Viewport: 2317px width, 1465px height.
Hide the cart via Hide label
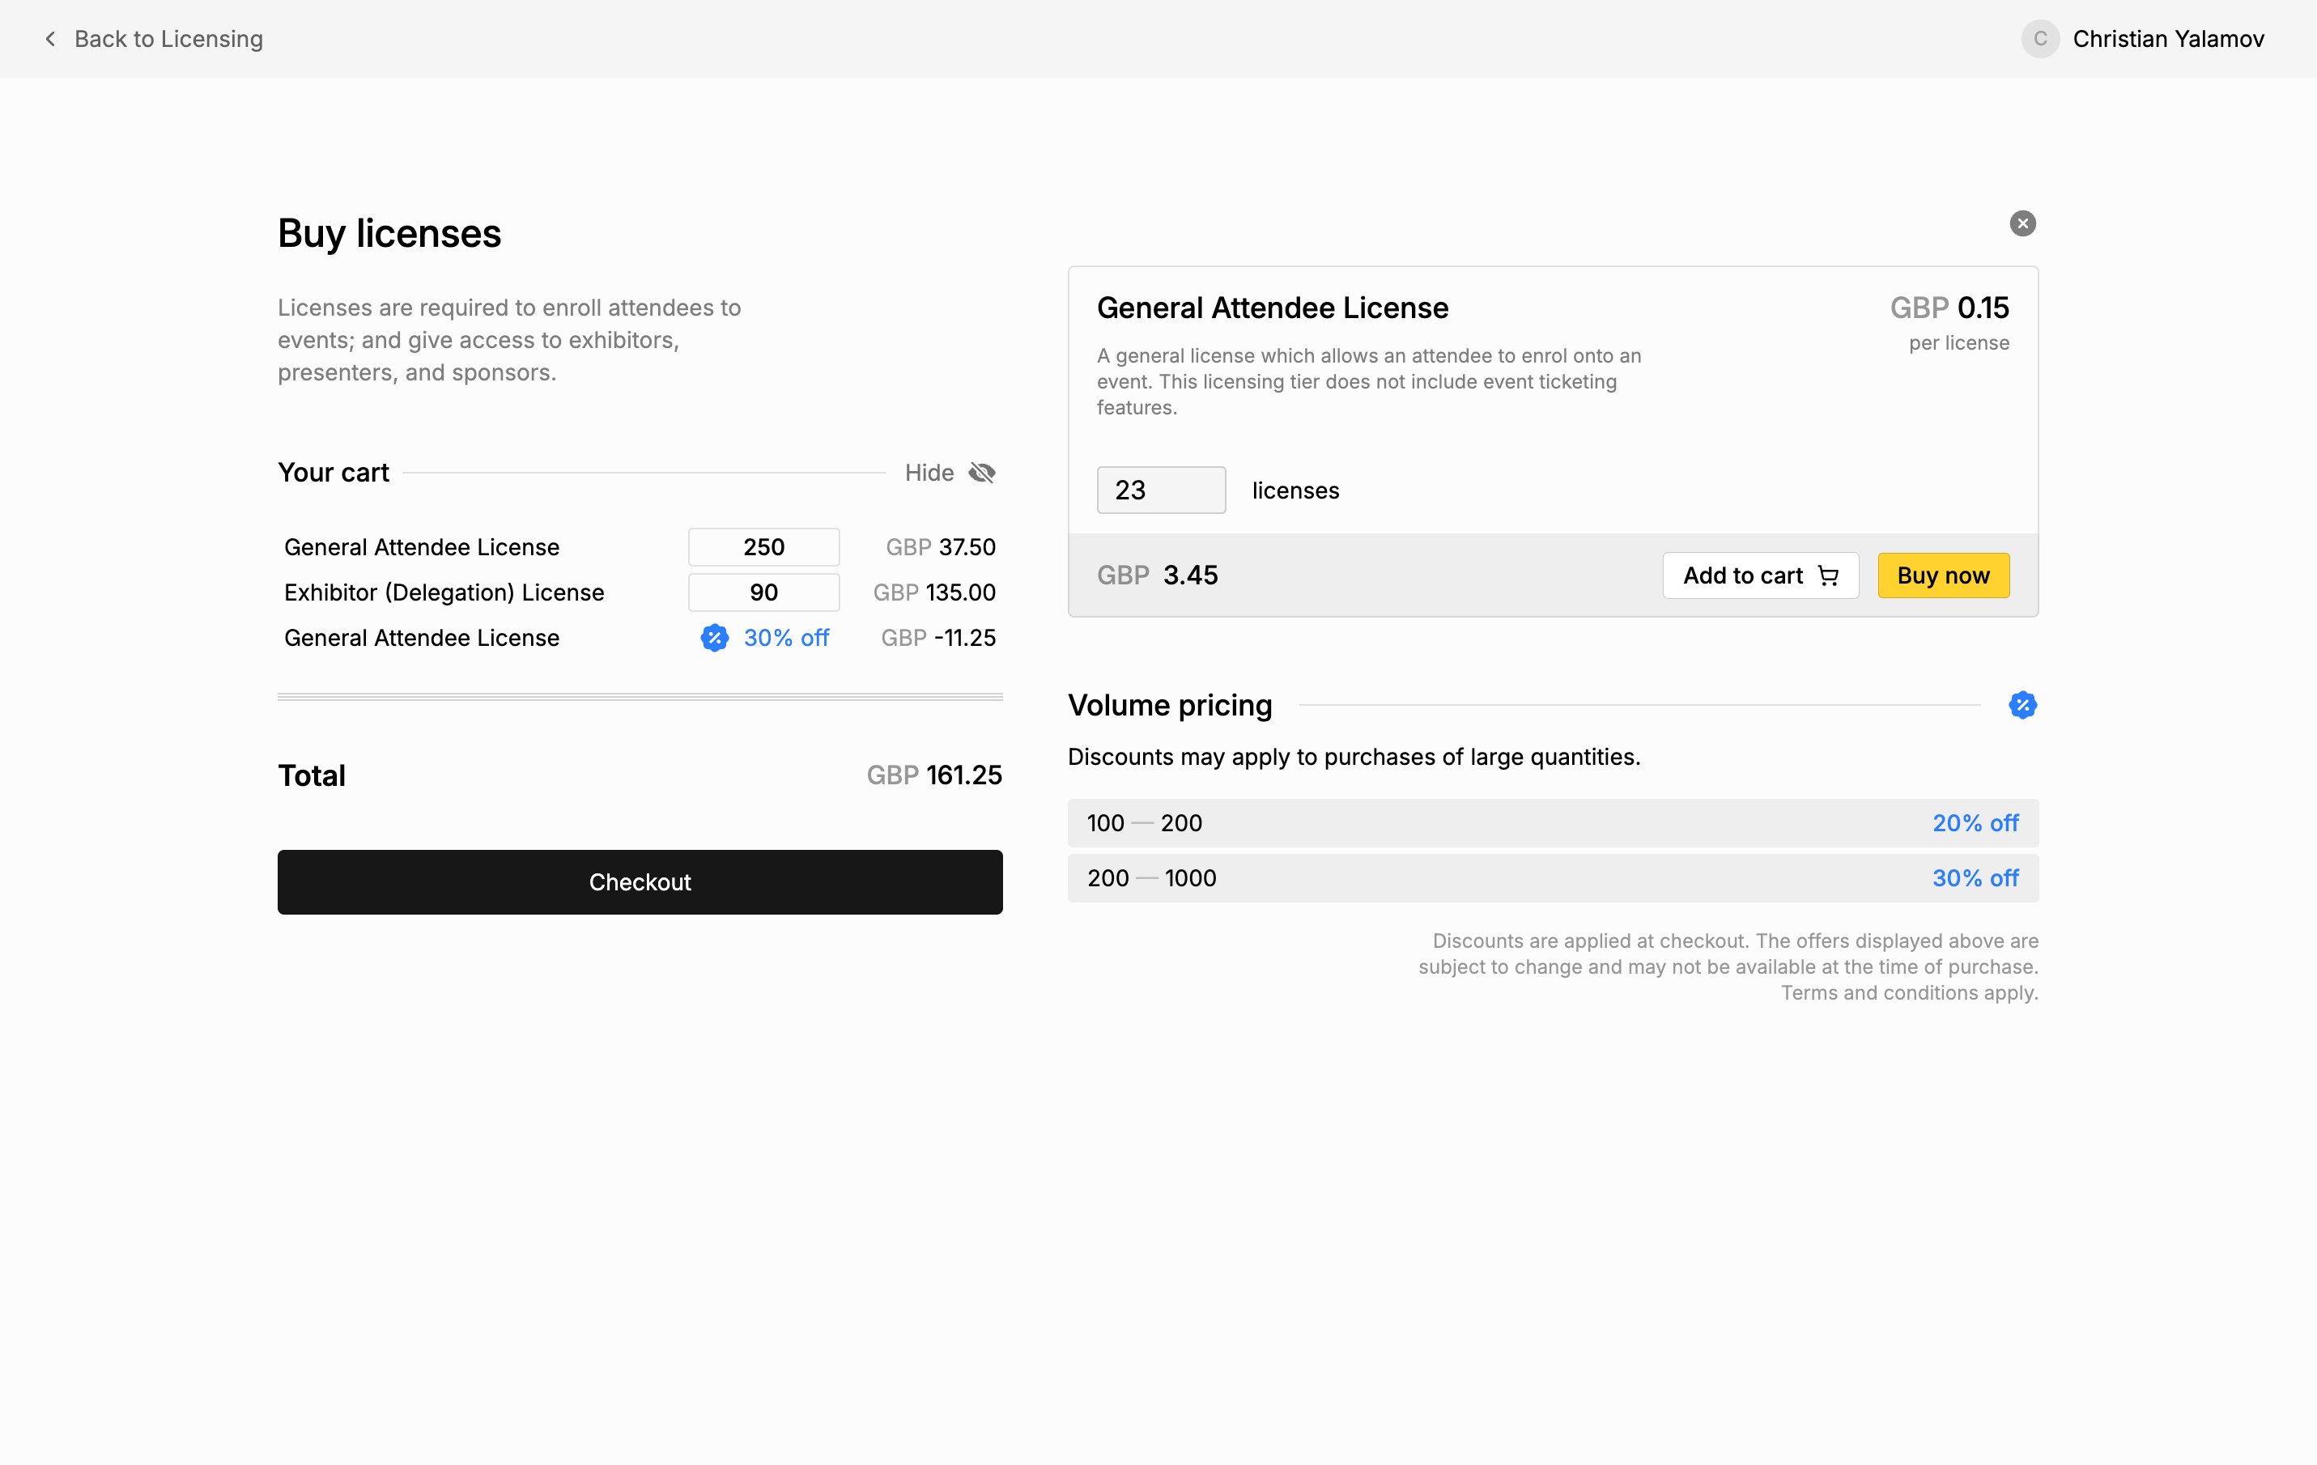(929, 473)
